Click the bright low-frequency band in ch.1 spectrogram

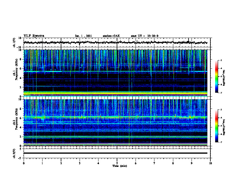click(115, 94)
